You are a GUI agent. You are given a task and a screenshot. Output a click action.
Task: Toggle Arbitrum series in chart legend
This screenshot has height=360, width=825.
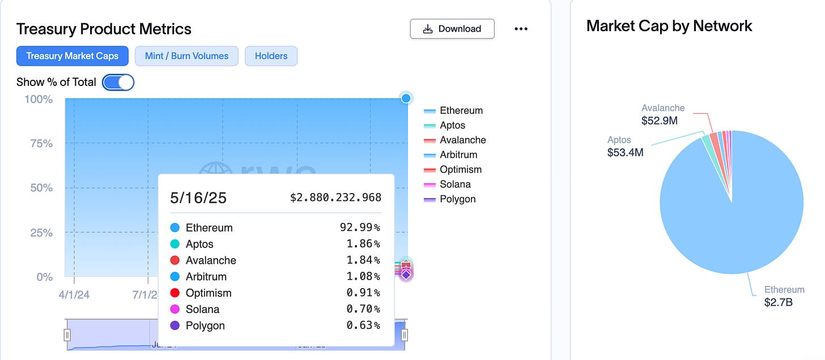coord(450,155)
